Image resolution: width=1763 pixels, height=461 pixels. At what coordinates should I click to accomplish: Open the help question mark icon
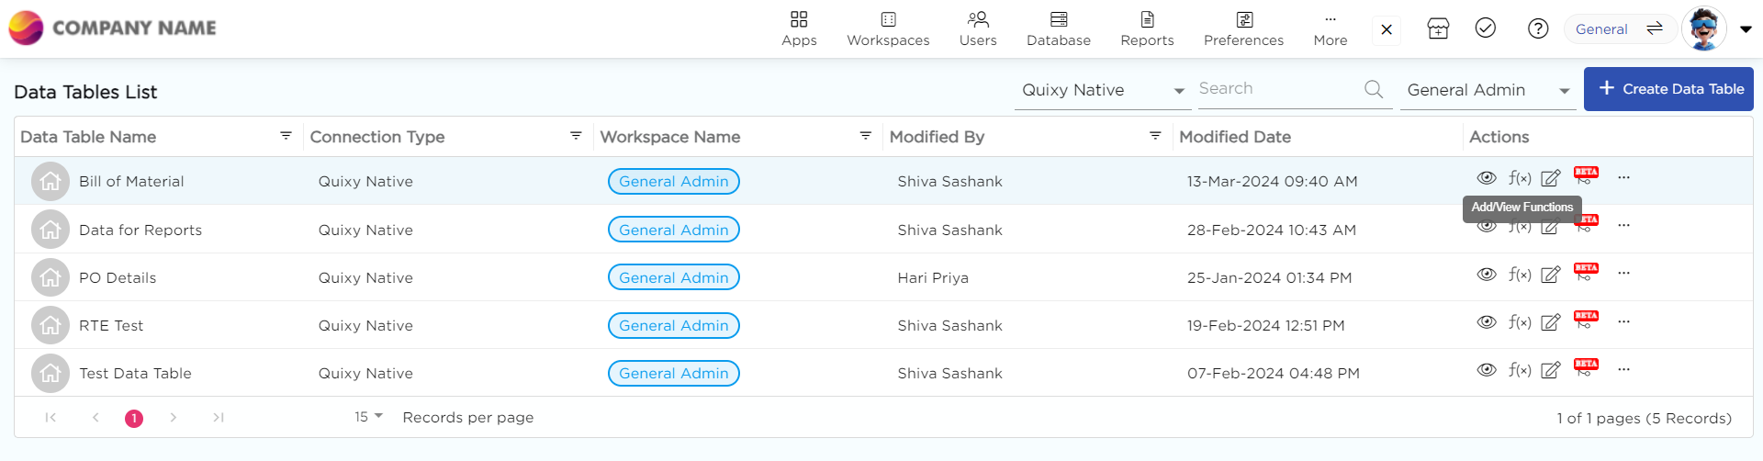pyautogui.click(x=1538, y=29)
